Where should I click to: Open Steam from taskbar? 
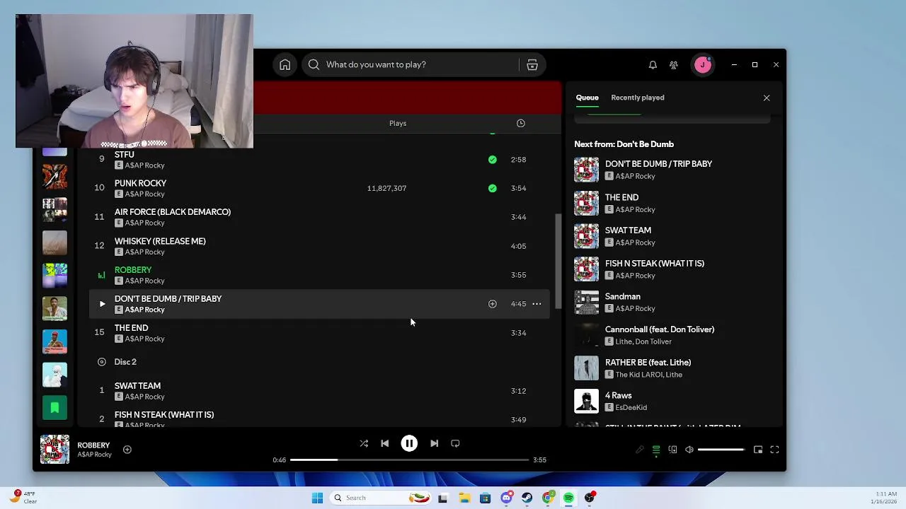pyautogui.click(x=527, y=498)
